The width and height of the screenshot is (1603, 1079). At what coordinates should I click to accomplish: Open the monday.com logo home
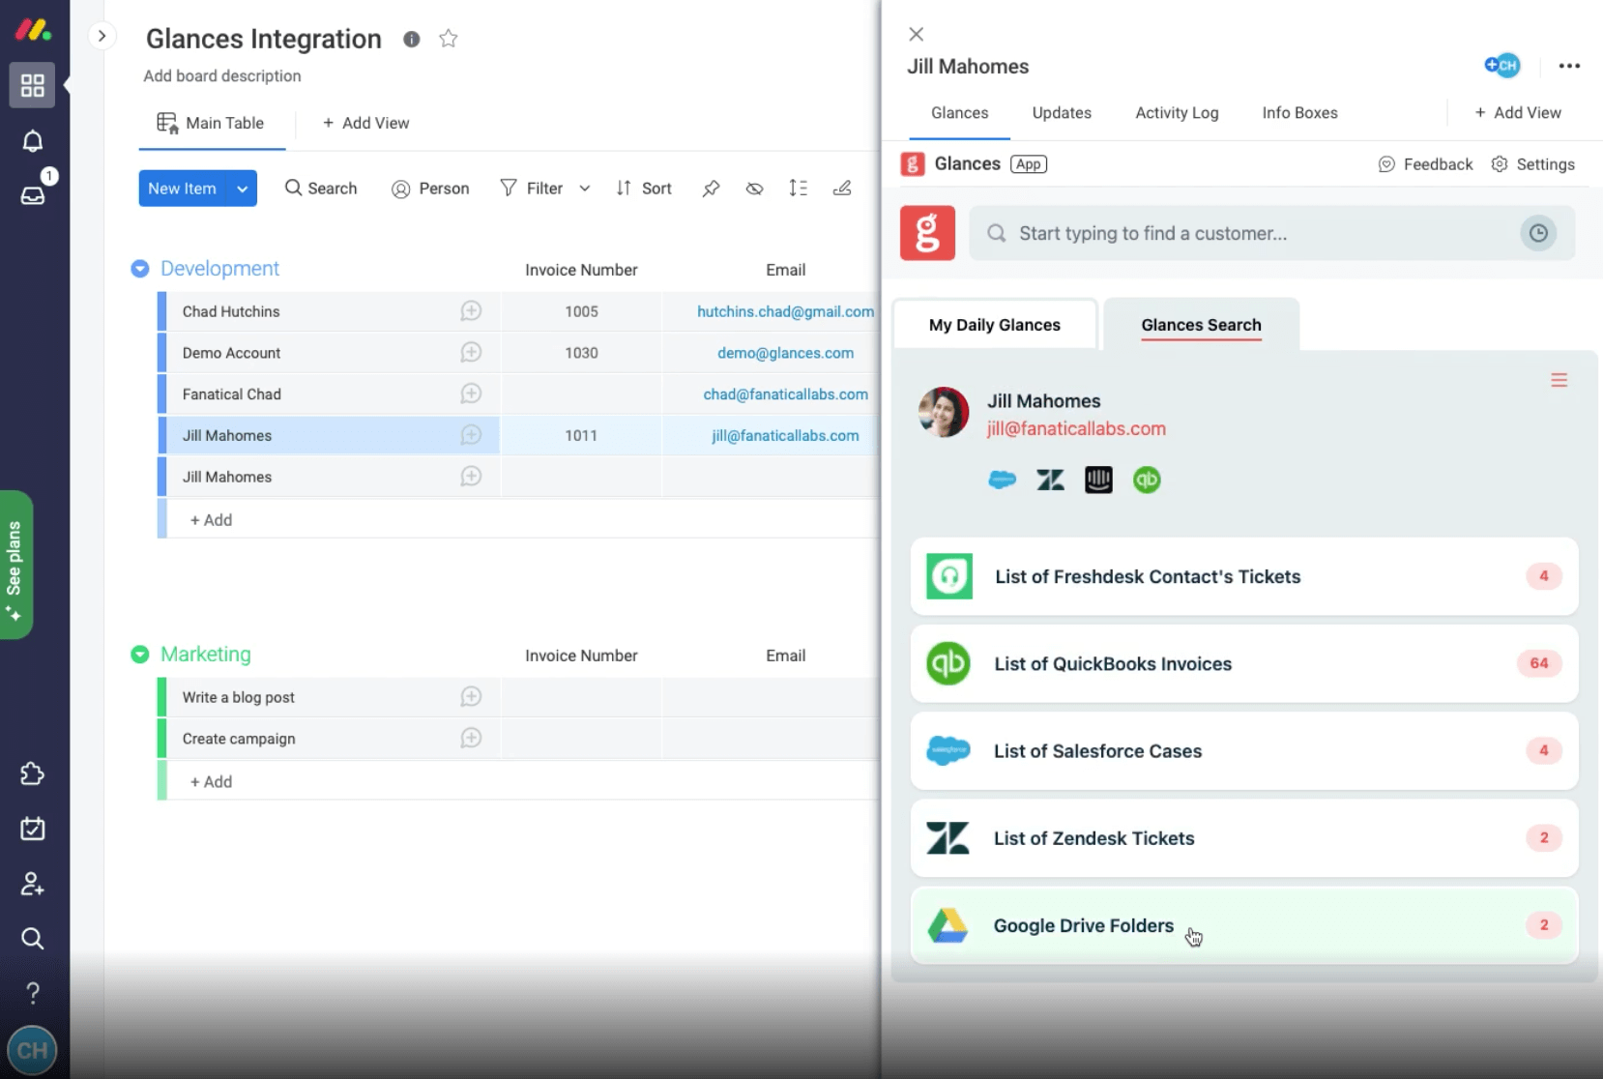tap(33, 30)
